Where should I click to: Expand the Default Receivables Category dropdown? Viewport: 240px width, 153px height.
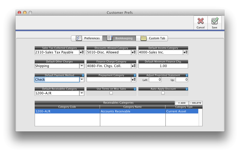coord(82,93)
